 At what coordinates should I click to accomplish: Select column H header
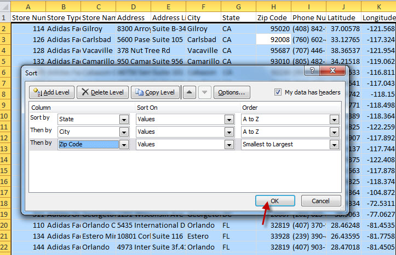click(x=273, y=7)
